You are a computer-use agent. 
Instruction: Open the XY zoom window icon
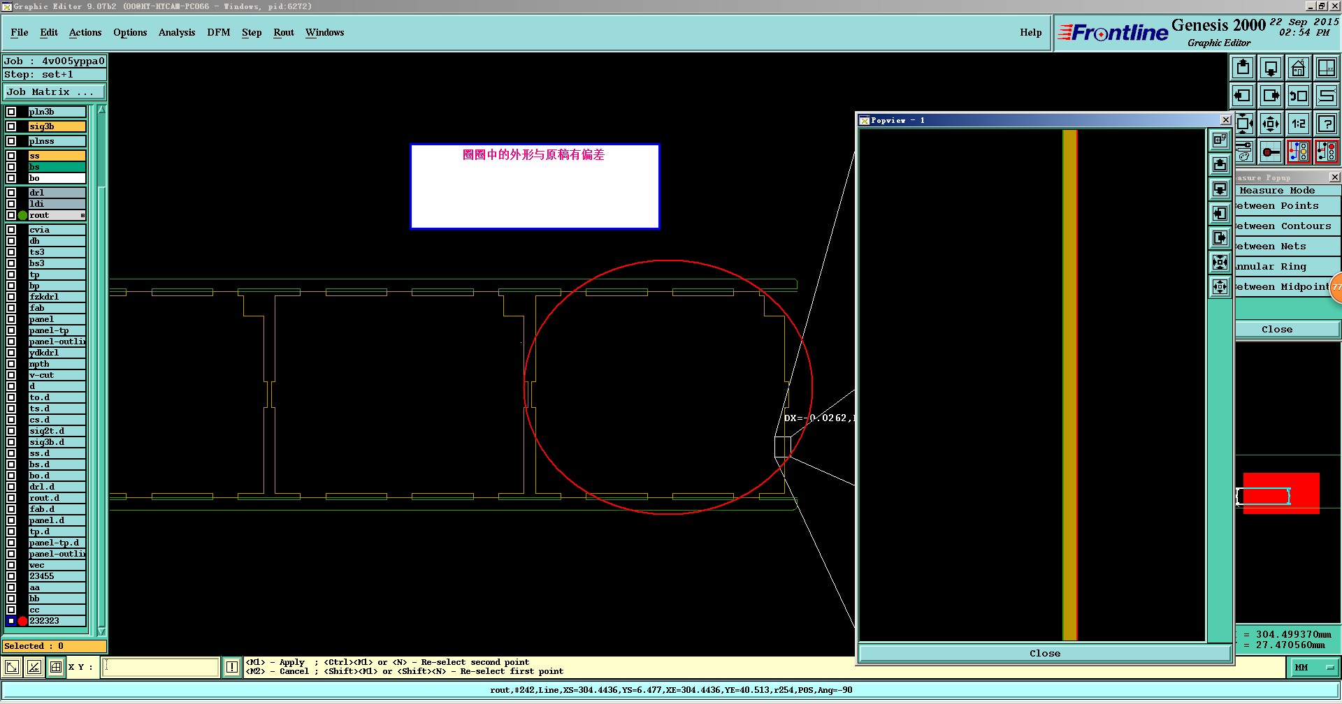1327,68
